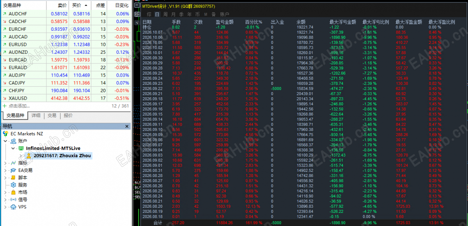This screenshot has width=468, height=226.
Task: Click the 指标 indicators chart icon
Action: (14, 163)
